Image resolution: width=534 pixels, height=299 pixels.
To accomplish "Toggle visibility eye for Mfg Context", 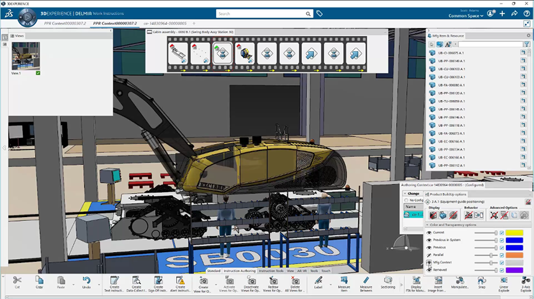I will point(429,262).
